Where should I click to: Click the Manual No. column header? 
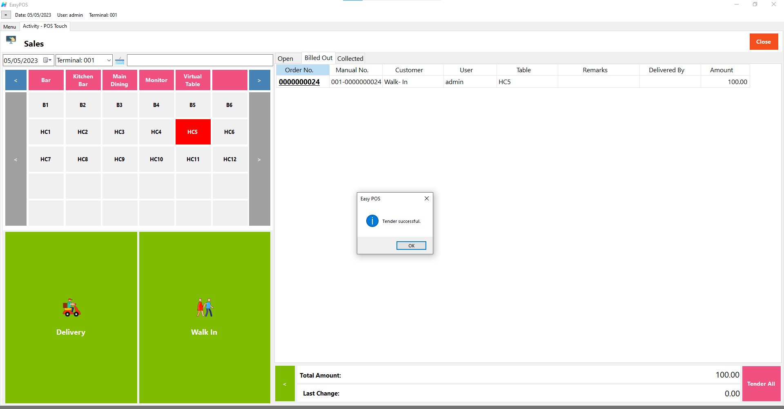[x=356, y=70]
